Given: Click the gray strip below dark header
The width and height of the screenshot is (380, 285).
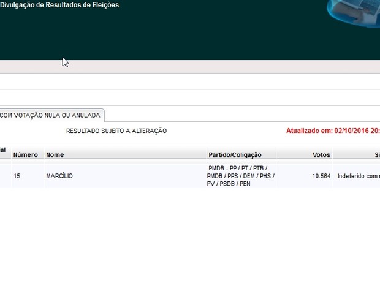Looking at the screenshot, I should (x=190, y=66).
